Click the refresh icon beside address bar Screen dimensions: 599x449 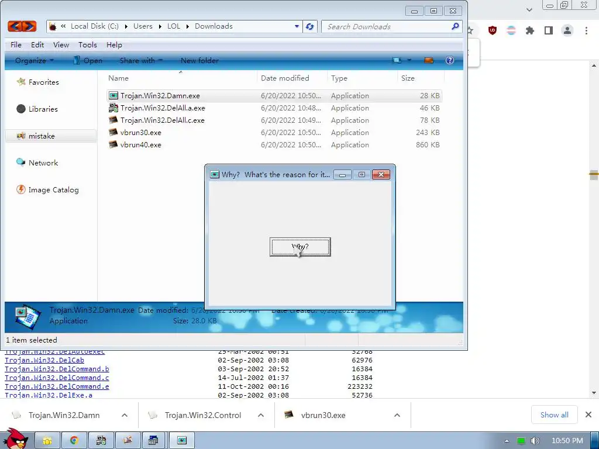click(x=310, y=26)
